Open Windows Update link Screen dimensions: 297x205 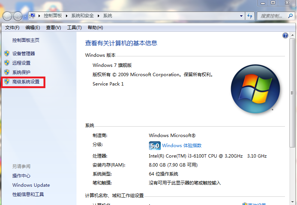[31, 185]
